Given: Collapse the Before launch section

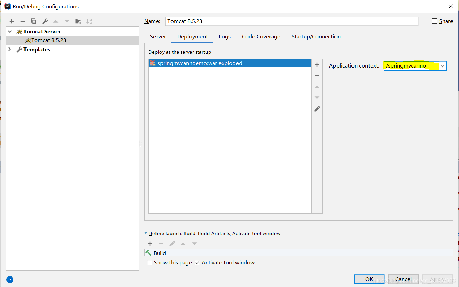Looking at the screenshot, I should 146,233.
